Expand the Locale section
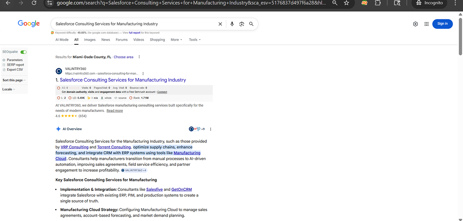 click(9, 89)
